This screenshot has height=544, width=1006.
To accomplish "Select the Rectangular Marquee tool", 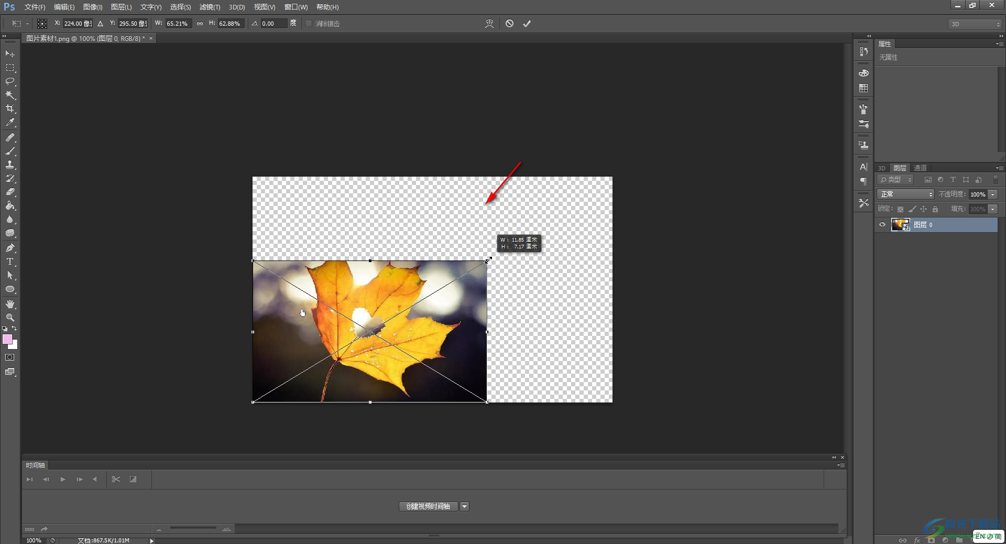I will (x=10, y=68).
